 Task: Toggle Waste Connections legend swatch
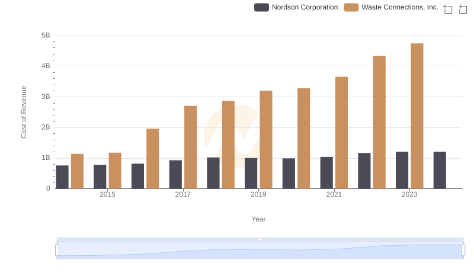click(351, 8)
